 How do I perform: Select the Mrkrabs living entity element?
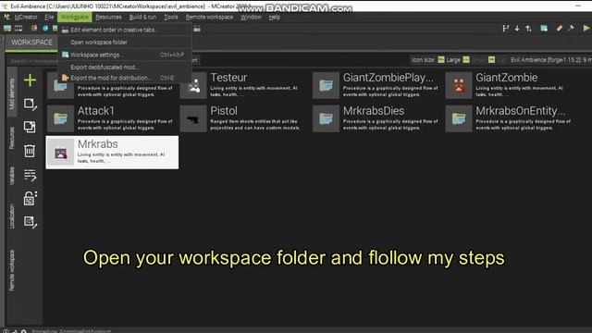tap(112, 152)
